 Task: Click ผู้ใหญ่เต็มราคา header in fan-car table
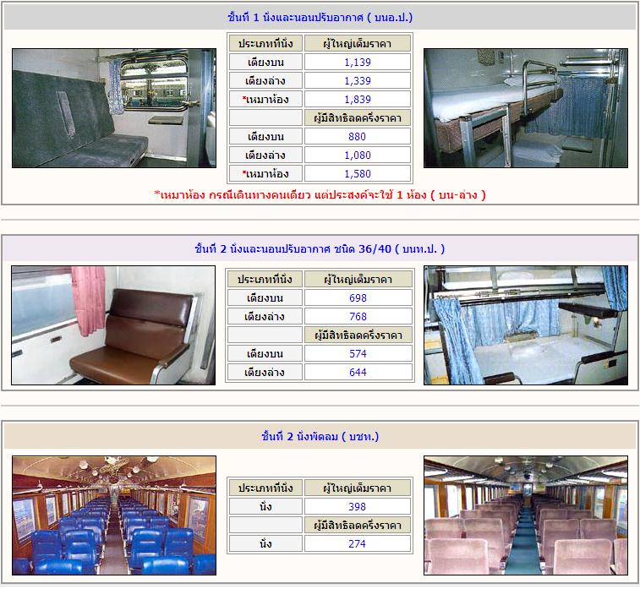(358, 488)
